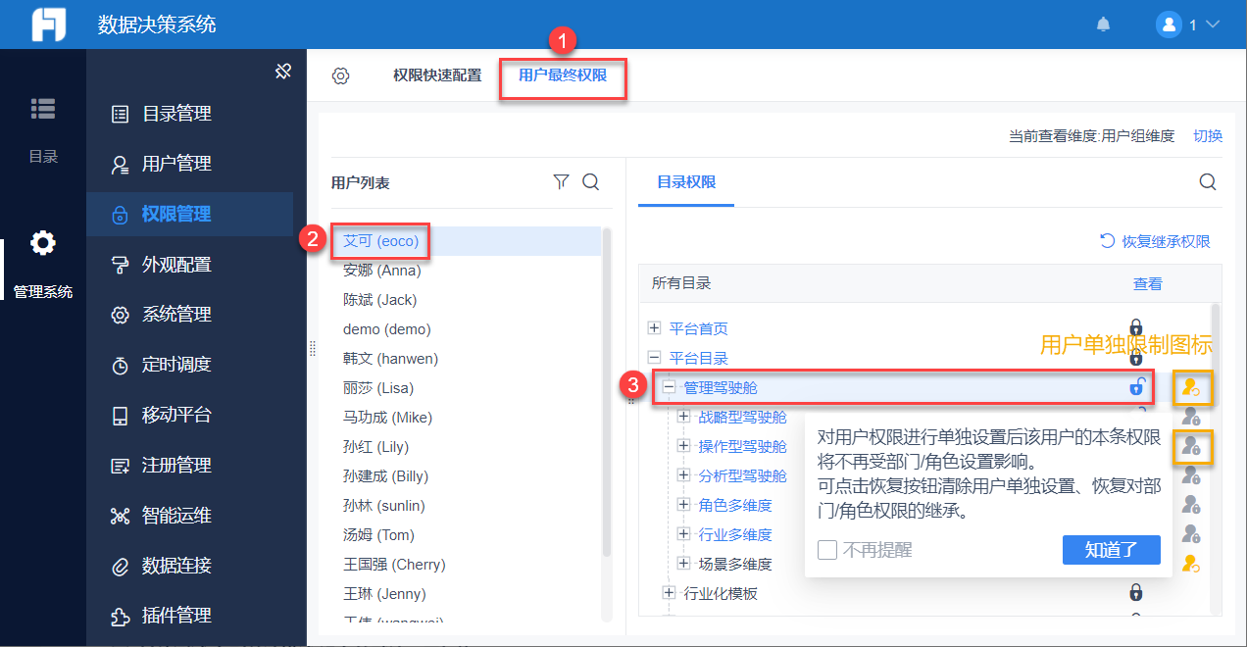Select user 汤姆 (Tom)
Viewport: 1247px width, 647px height.
(x=379, y=534)
